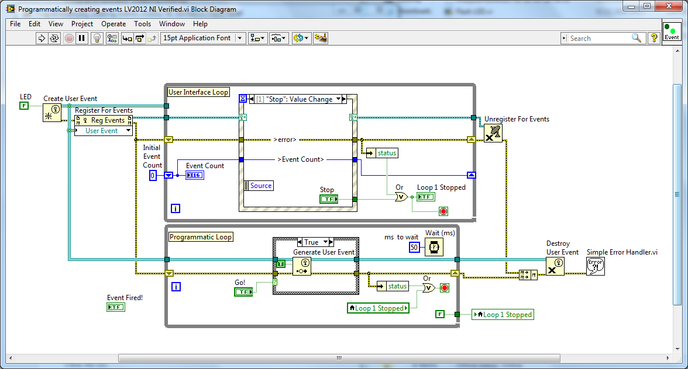Click the Initial Event Count constant 0
This screenshot has height=369, width=688.
click(153, 176)
